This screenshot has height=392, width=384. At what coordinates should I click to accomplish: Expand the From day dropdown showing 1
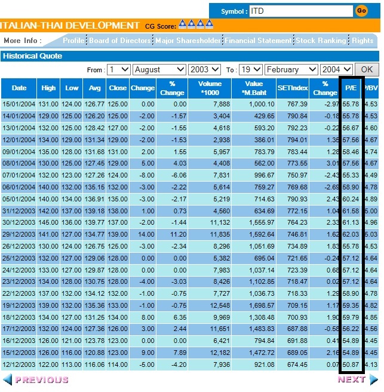point(119,69)
